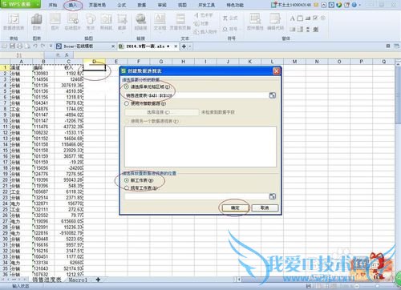Open the Home (开始) ribbon tab
Screen dimensions: 401x290
click(53, 5)
